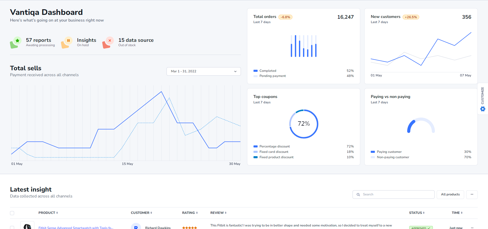The width and height of the screenshot is (488, 229).
Task: Open row actions for Fitbit review
Action: (x=472, y=228)
